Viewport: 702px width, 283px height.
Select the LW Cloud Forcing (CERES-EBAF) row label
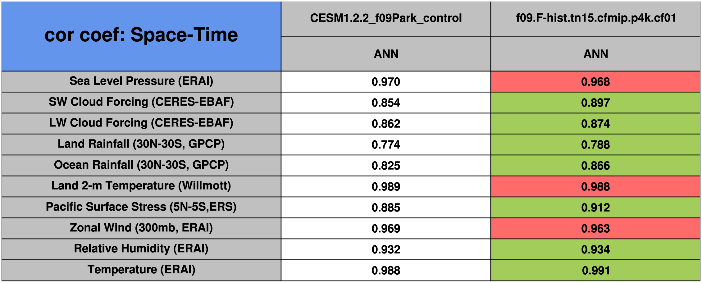(x=141, y=123)
